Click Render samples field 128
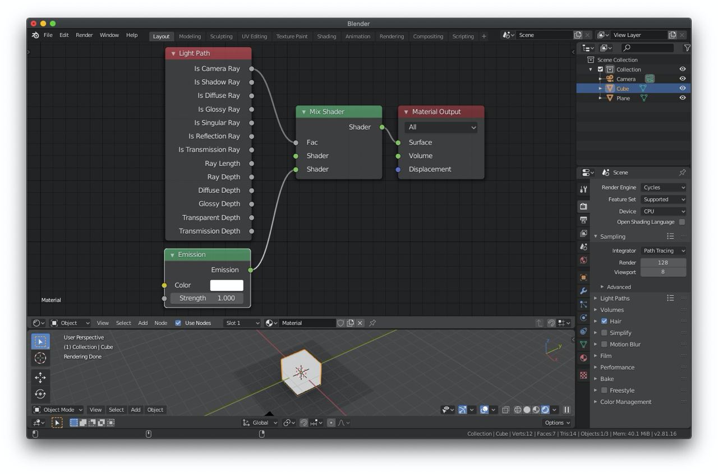This screenshot has width=718, height=474. click(x=664, y=262)
